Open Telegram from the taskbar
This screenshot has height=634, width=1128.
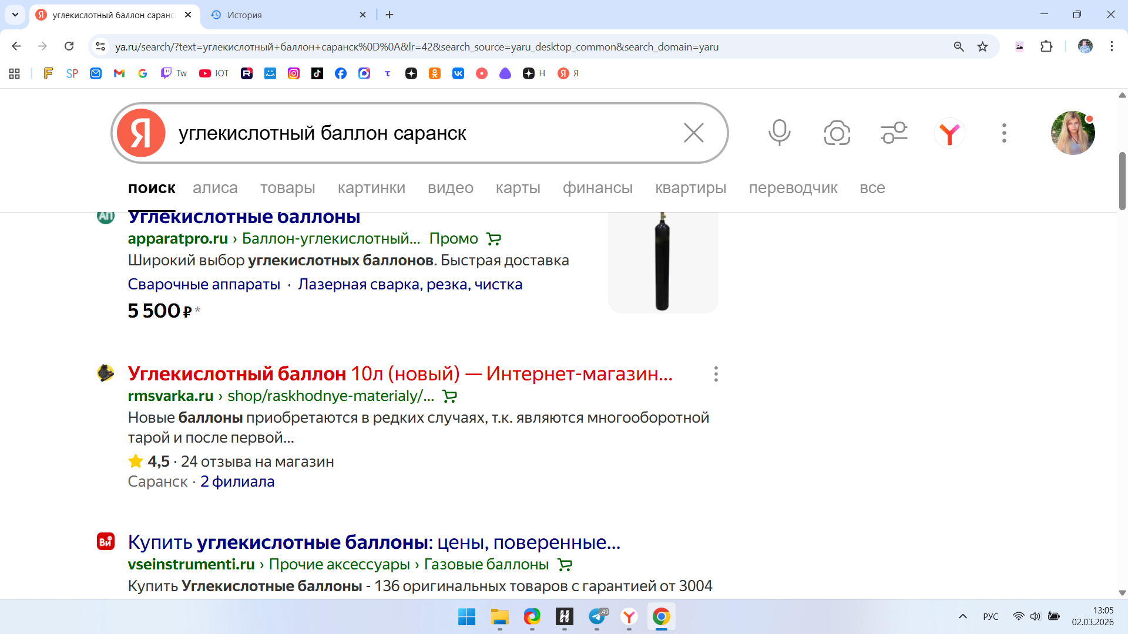pyautogui.click(x=597, y=616)
